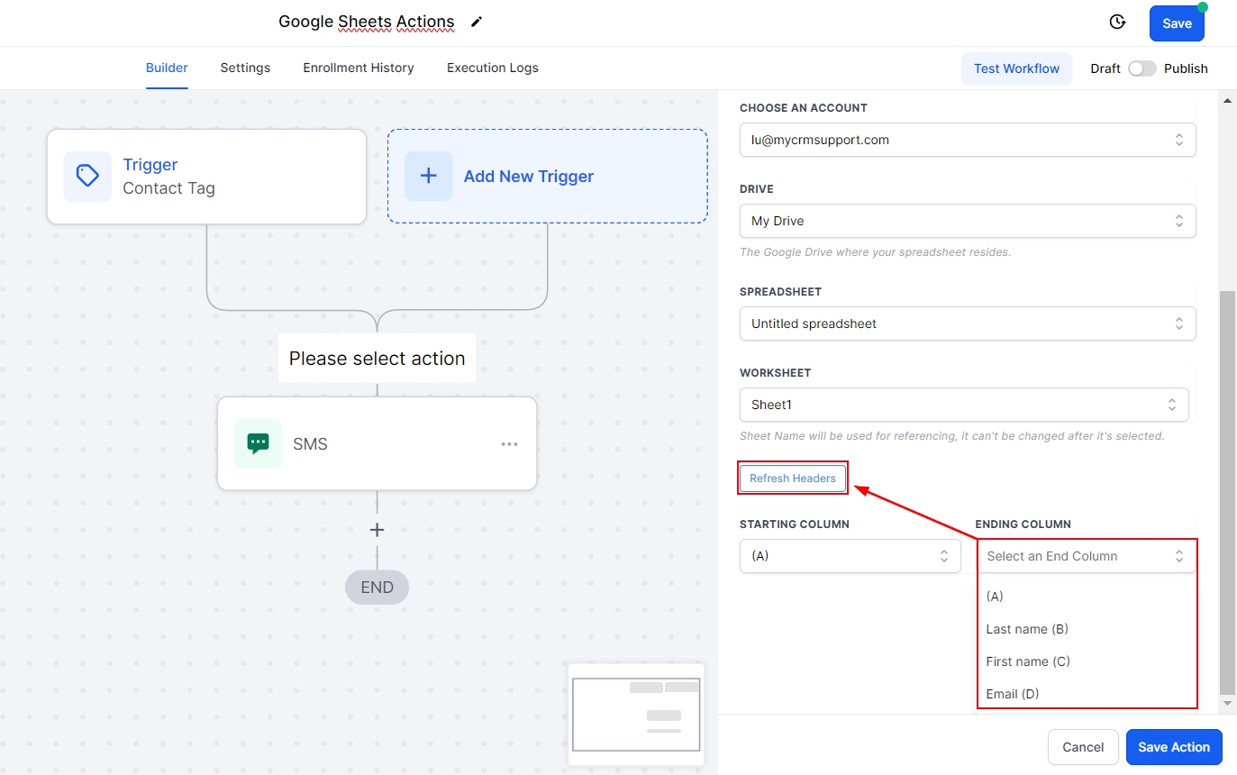Click the Contact Tag trigger icon
Image resolution: width=1237 pixels, height=775 pixels.
coord(87,176)
